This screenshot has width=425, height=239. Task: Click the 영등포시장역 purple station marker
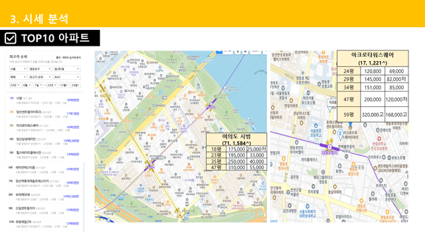[329, 147]
